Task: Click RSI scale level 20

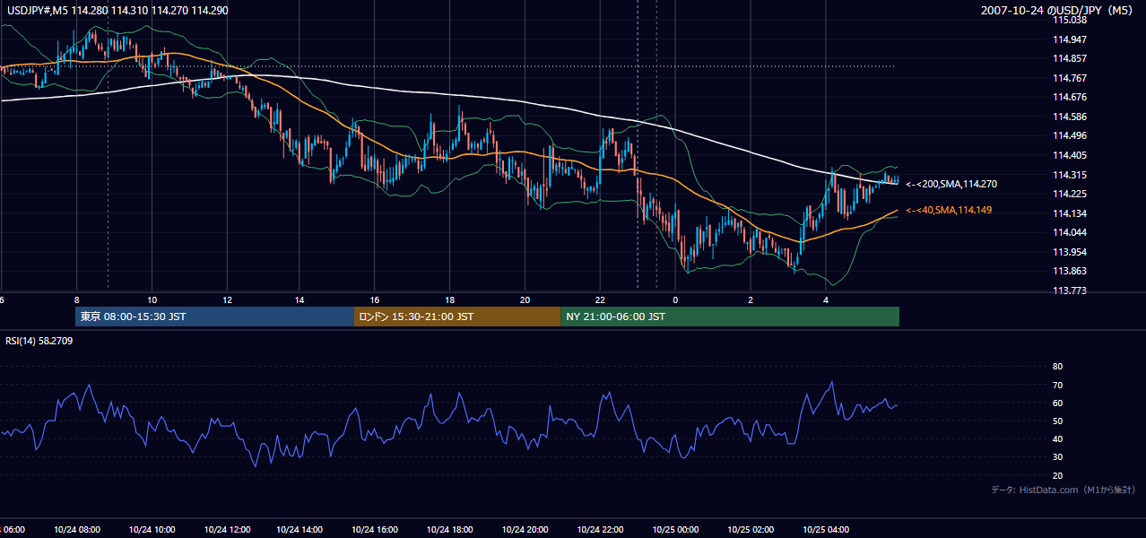Action: 1057,475
